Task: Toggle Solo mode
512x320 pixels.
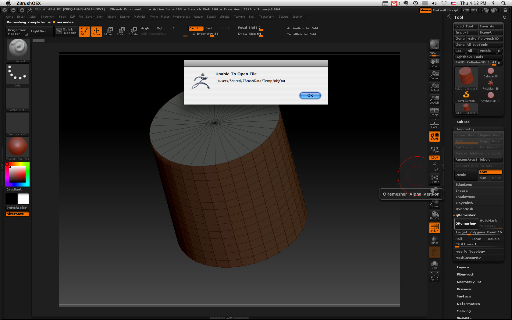Action: (x=434, y=264)
